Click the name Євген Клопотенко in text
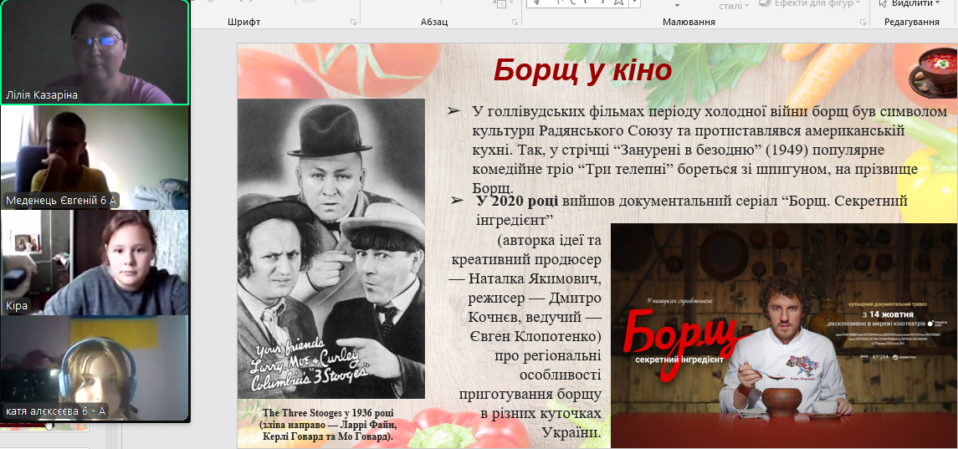Image resolution: width=958 pixels, height=449 pixels. [x=535, y=337]
